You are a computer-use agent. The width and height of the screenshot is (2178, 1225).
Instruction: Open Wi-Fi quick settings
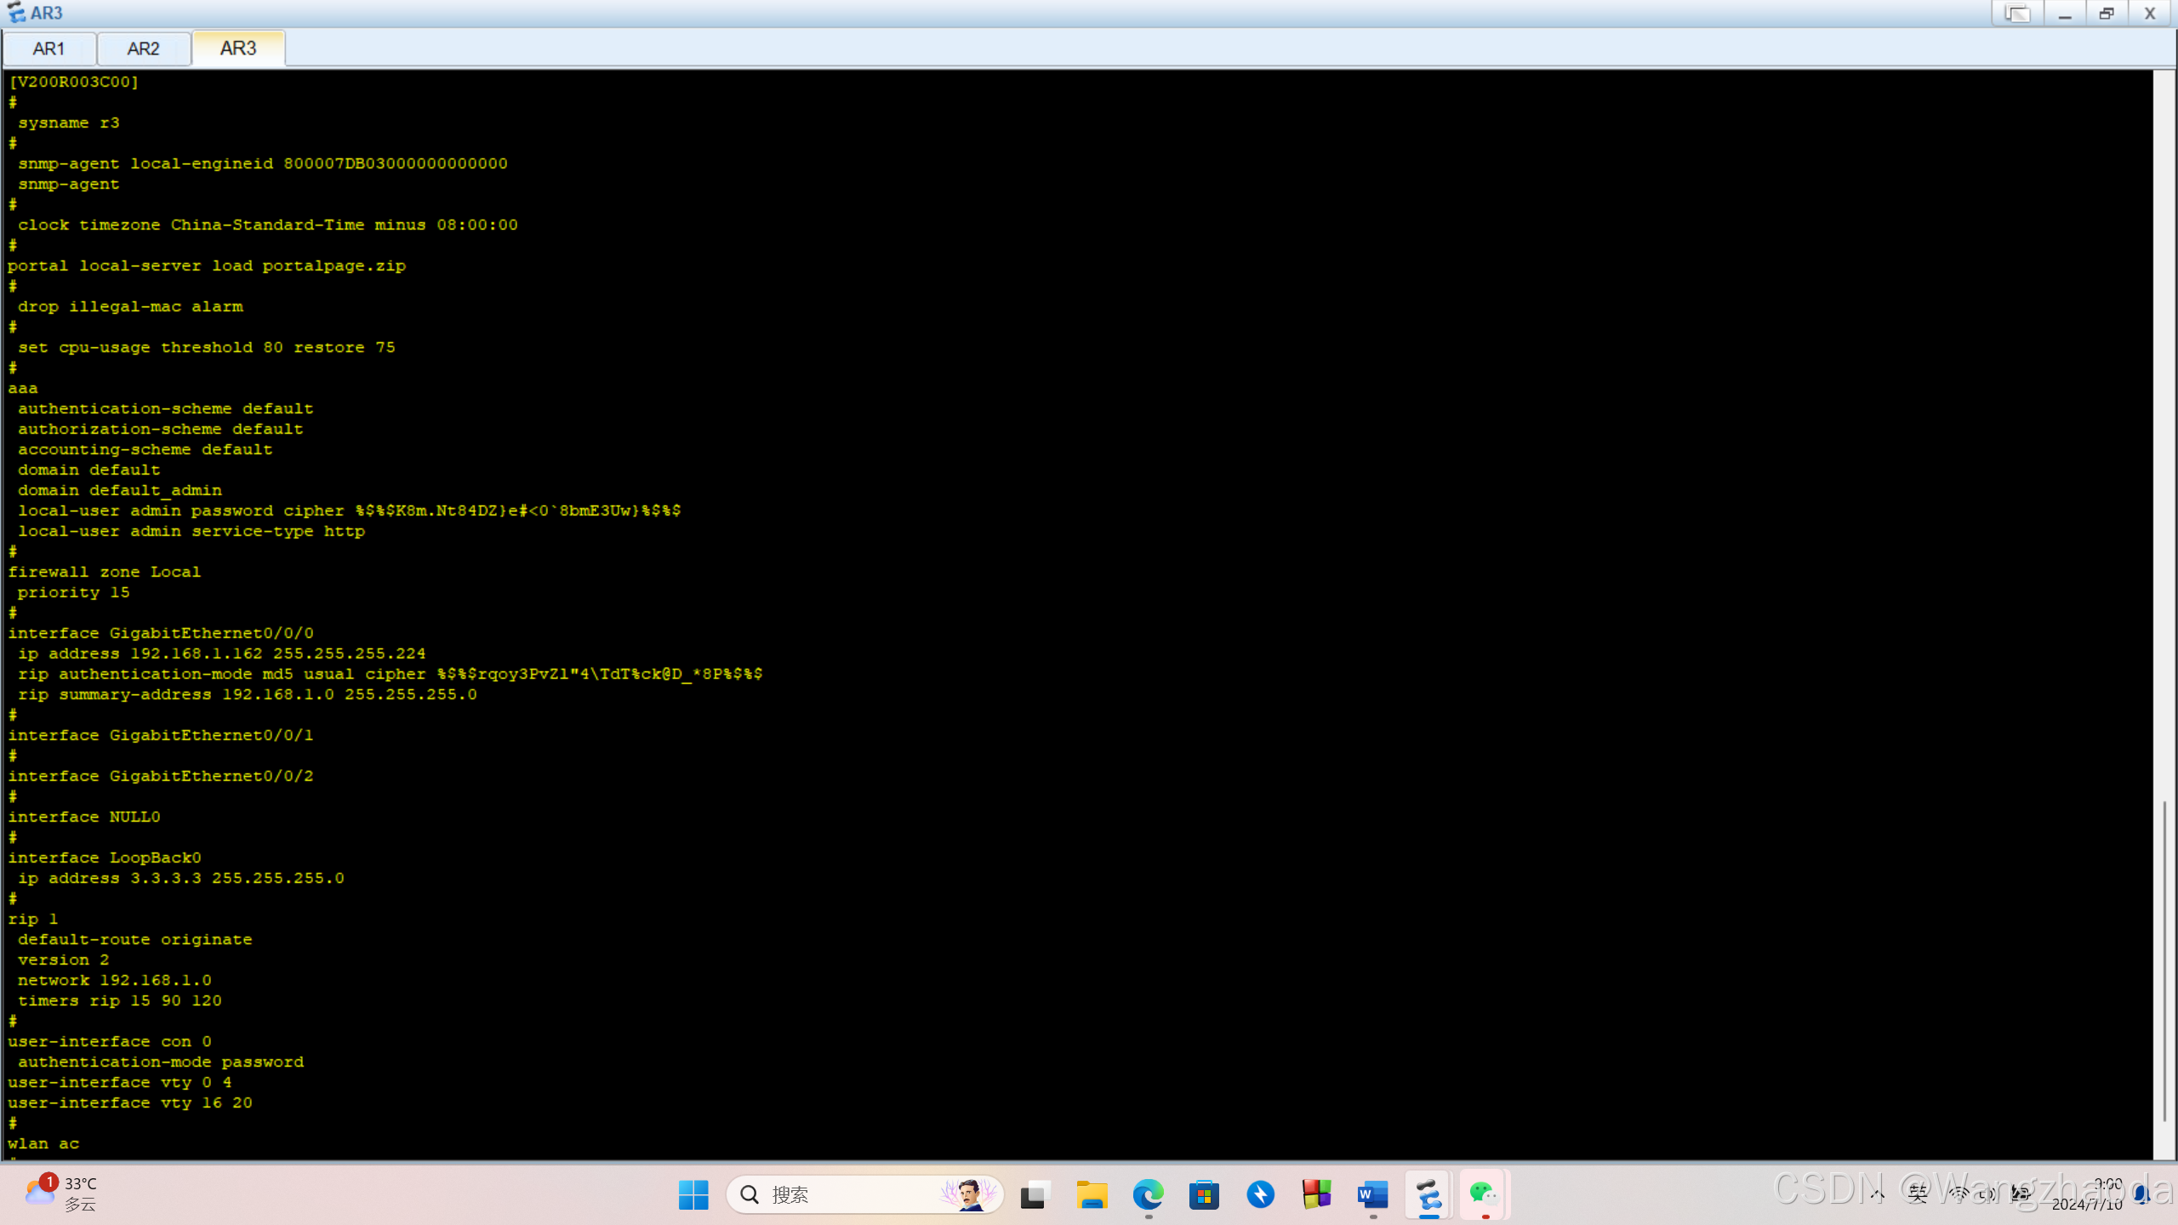click(1958, 1194)
